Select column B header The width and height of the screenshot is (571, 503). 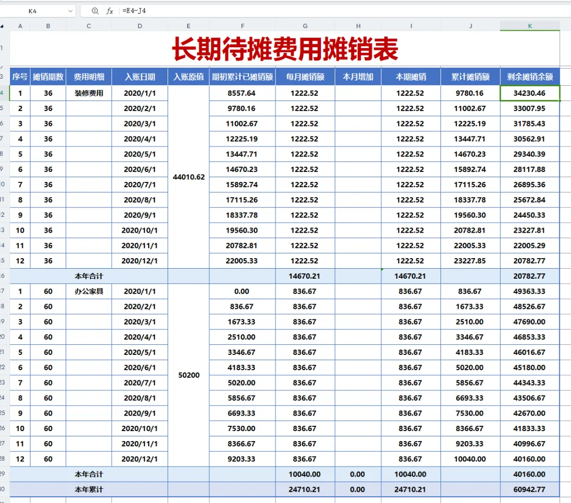pos(48,26)
